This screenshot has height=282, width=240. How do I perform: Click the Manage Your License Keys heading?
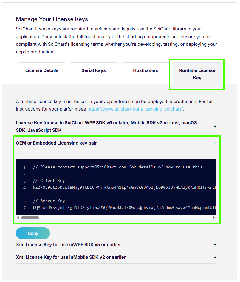tap(52, 19)
